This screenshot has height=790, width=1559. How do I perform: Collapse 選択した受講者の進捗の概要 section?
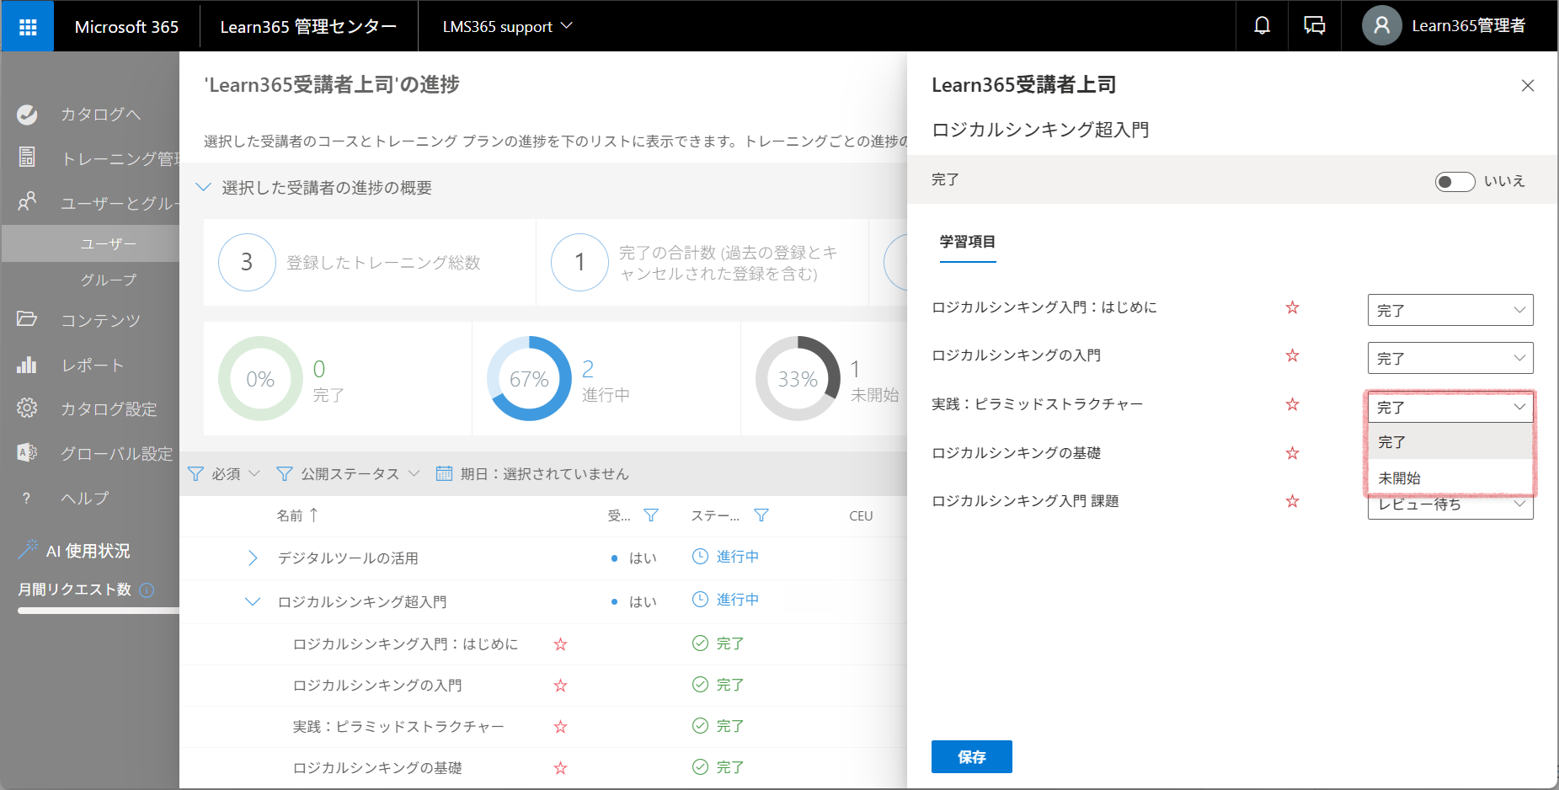coord(203,187)
